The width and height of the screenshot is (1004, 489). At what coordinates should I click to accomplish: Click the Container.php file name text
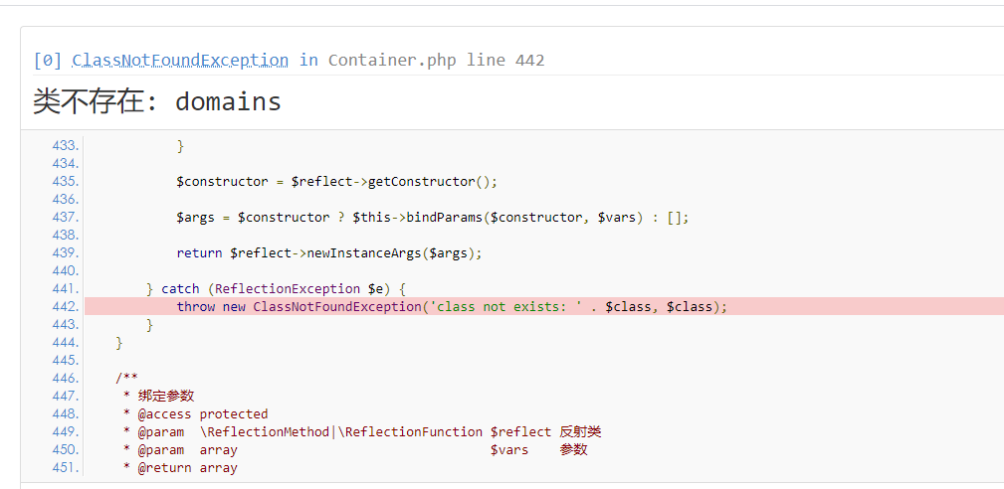(392, 60)
